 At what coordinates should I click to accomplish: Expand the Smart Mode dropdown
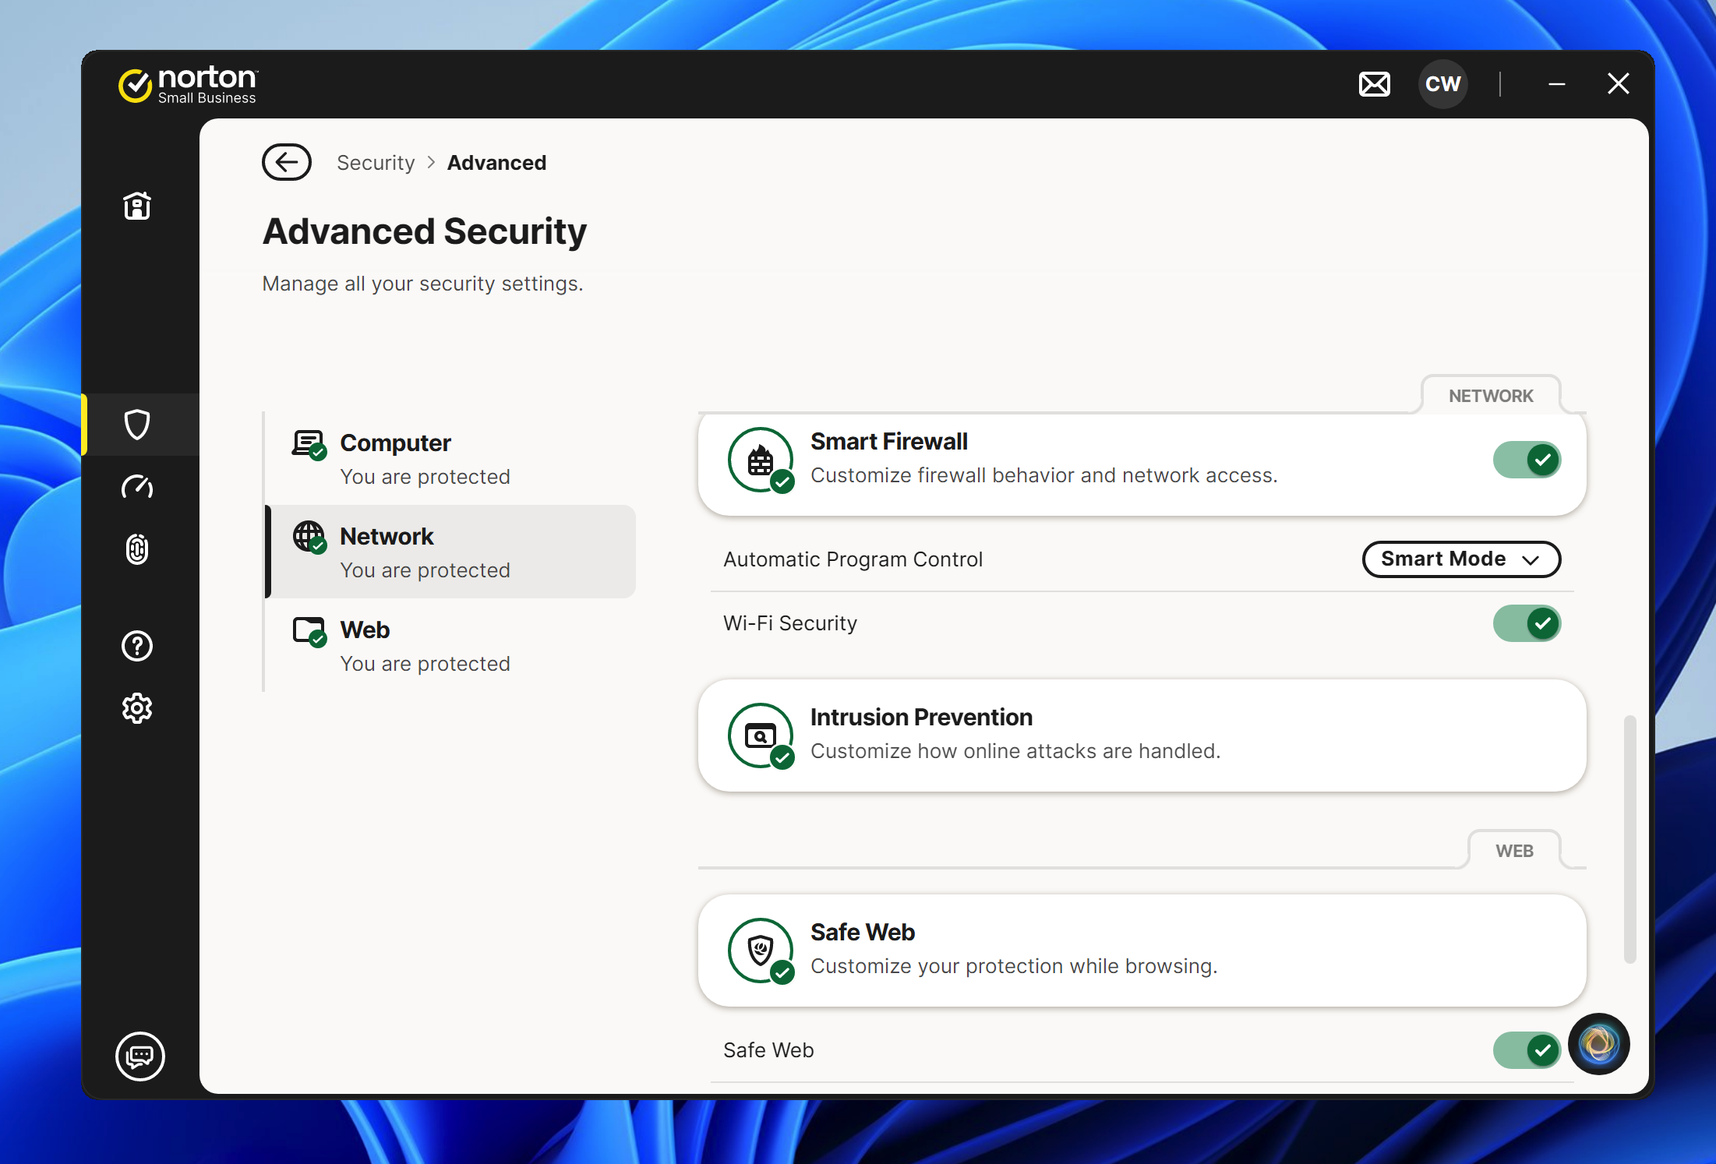tap(1460, 559)
